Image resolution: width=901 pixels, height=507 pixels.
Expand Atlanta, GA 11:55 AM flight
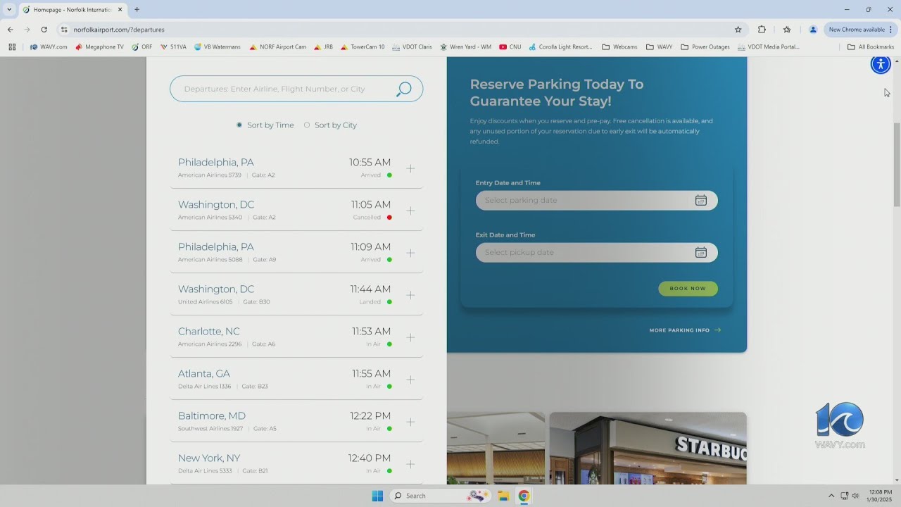(410, 380)
